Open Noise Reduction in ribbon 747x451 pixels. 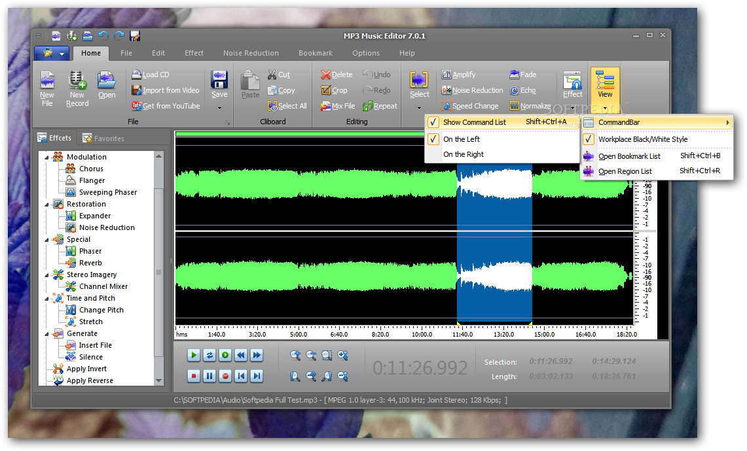click(x=473, y=90)
